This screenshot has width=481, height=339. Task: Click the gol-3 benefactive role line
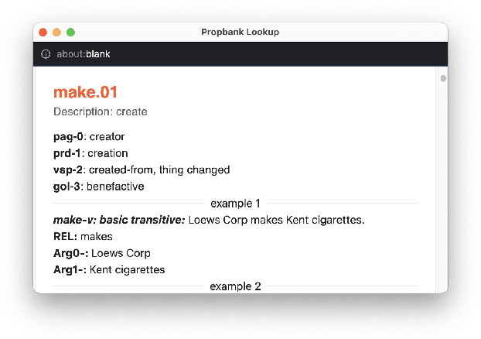coord(98,187)
